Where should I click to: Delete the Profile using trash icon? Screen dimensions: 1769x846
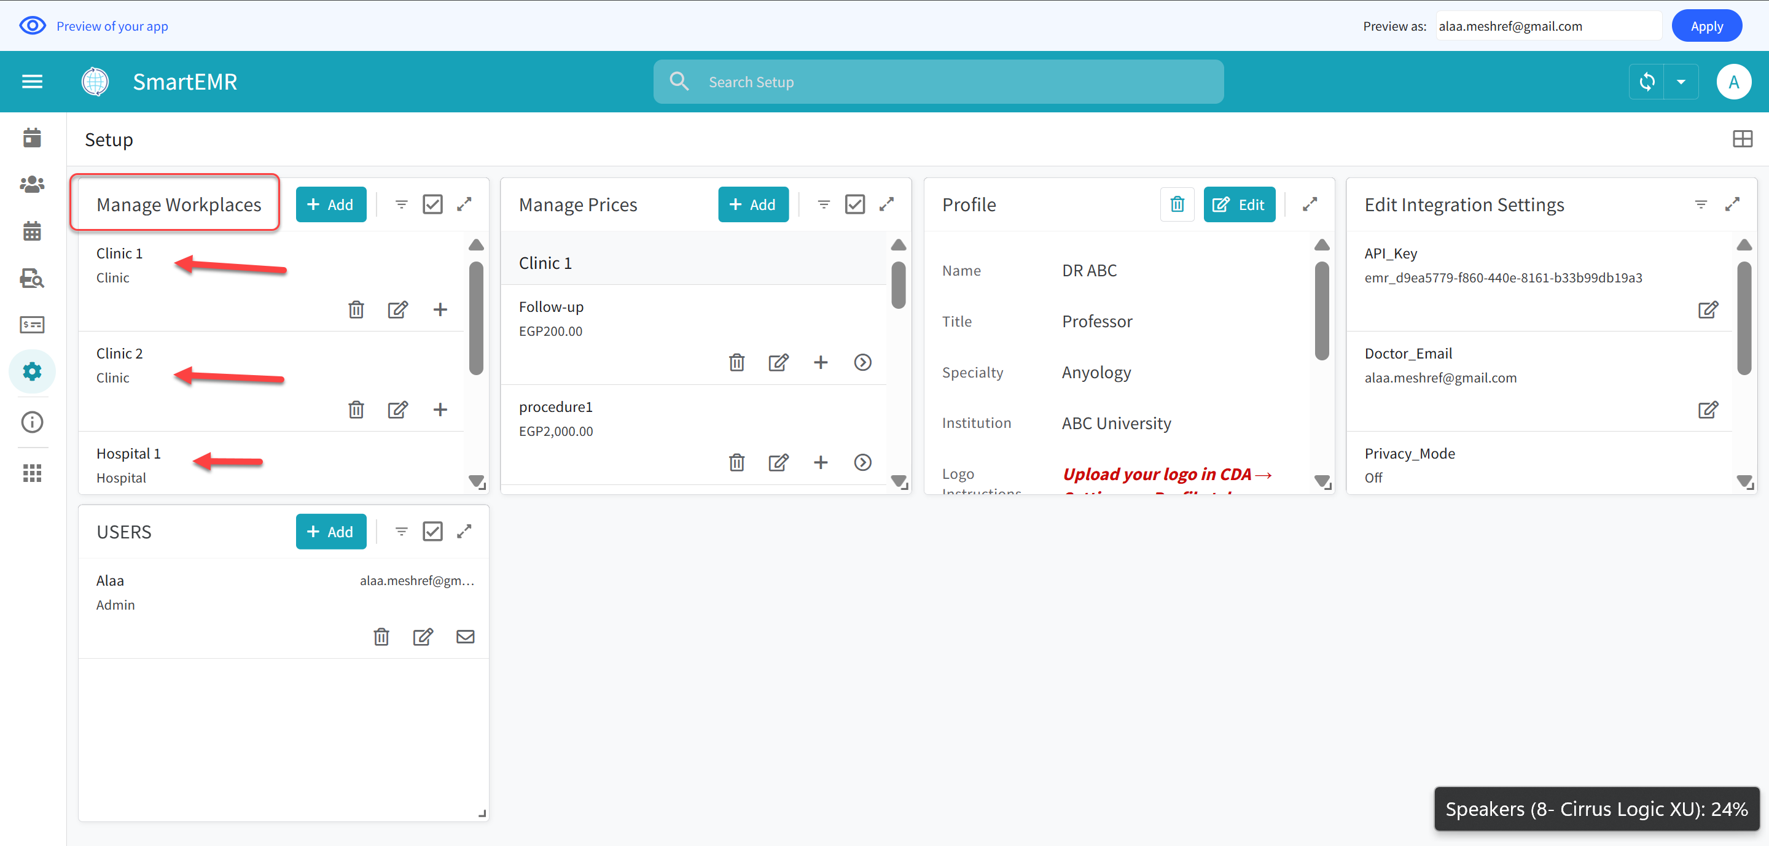pos(1177,204)
